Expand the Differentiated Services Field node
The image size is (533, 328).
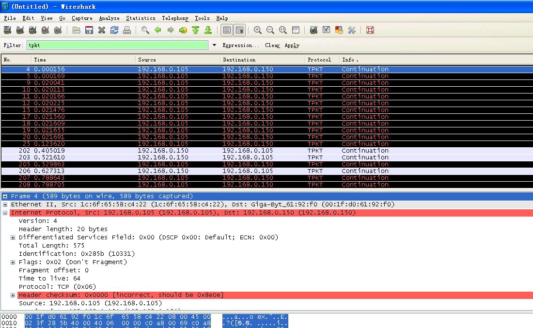coord(13,237)
